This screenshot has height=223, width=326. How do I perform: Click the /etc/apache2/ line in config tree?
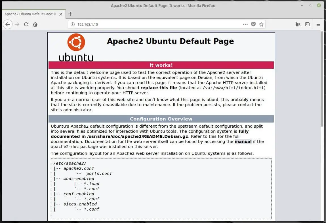[70, 163]
